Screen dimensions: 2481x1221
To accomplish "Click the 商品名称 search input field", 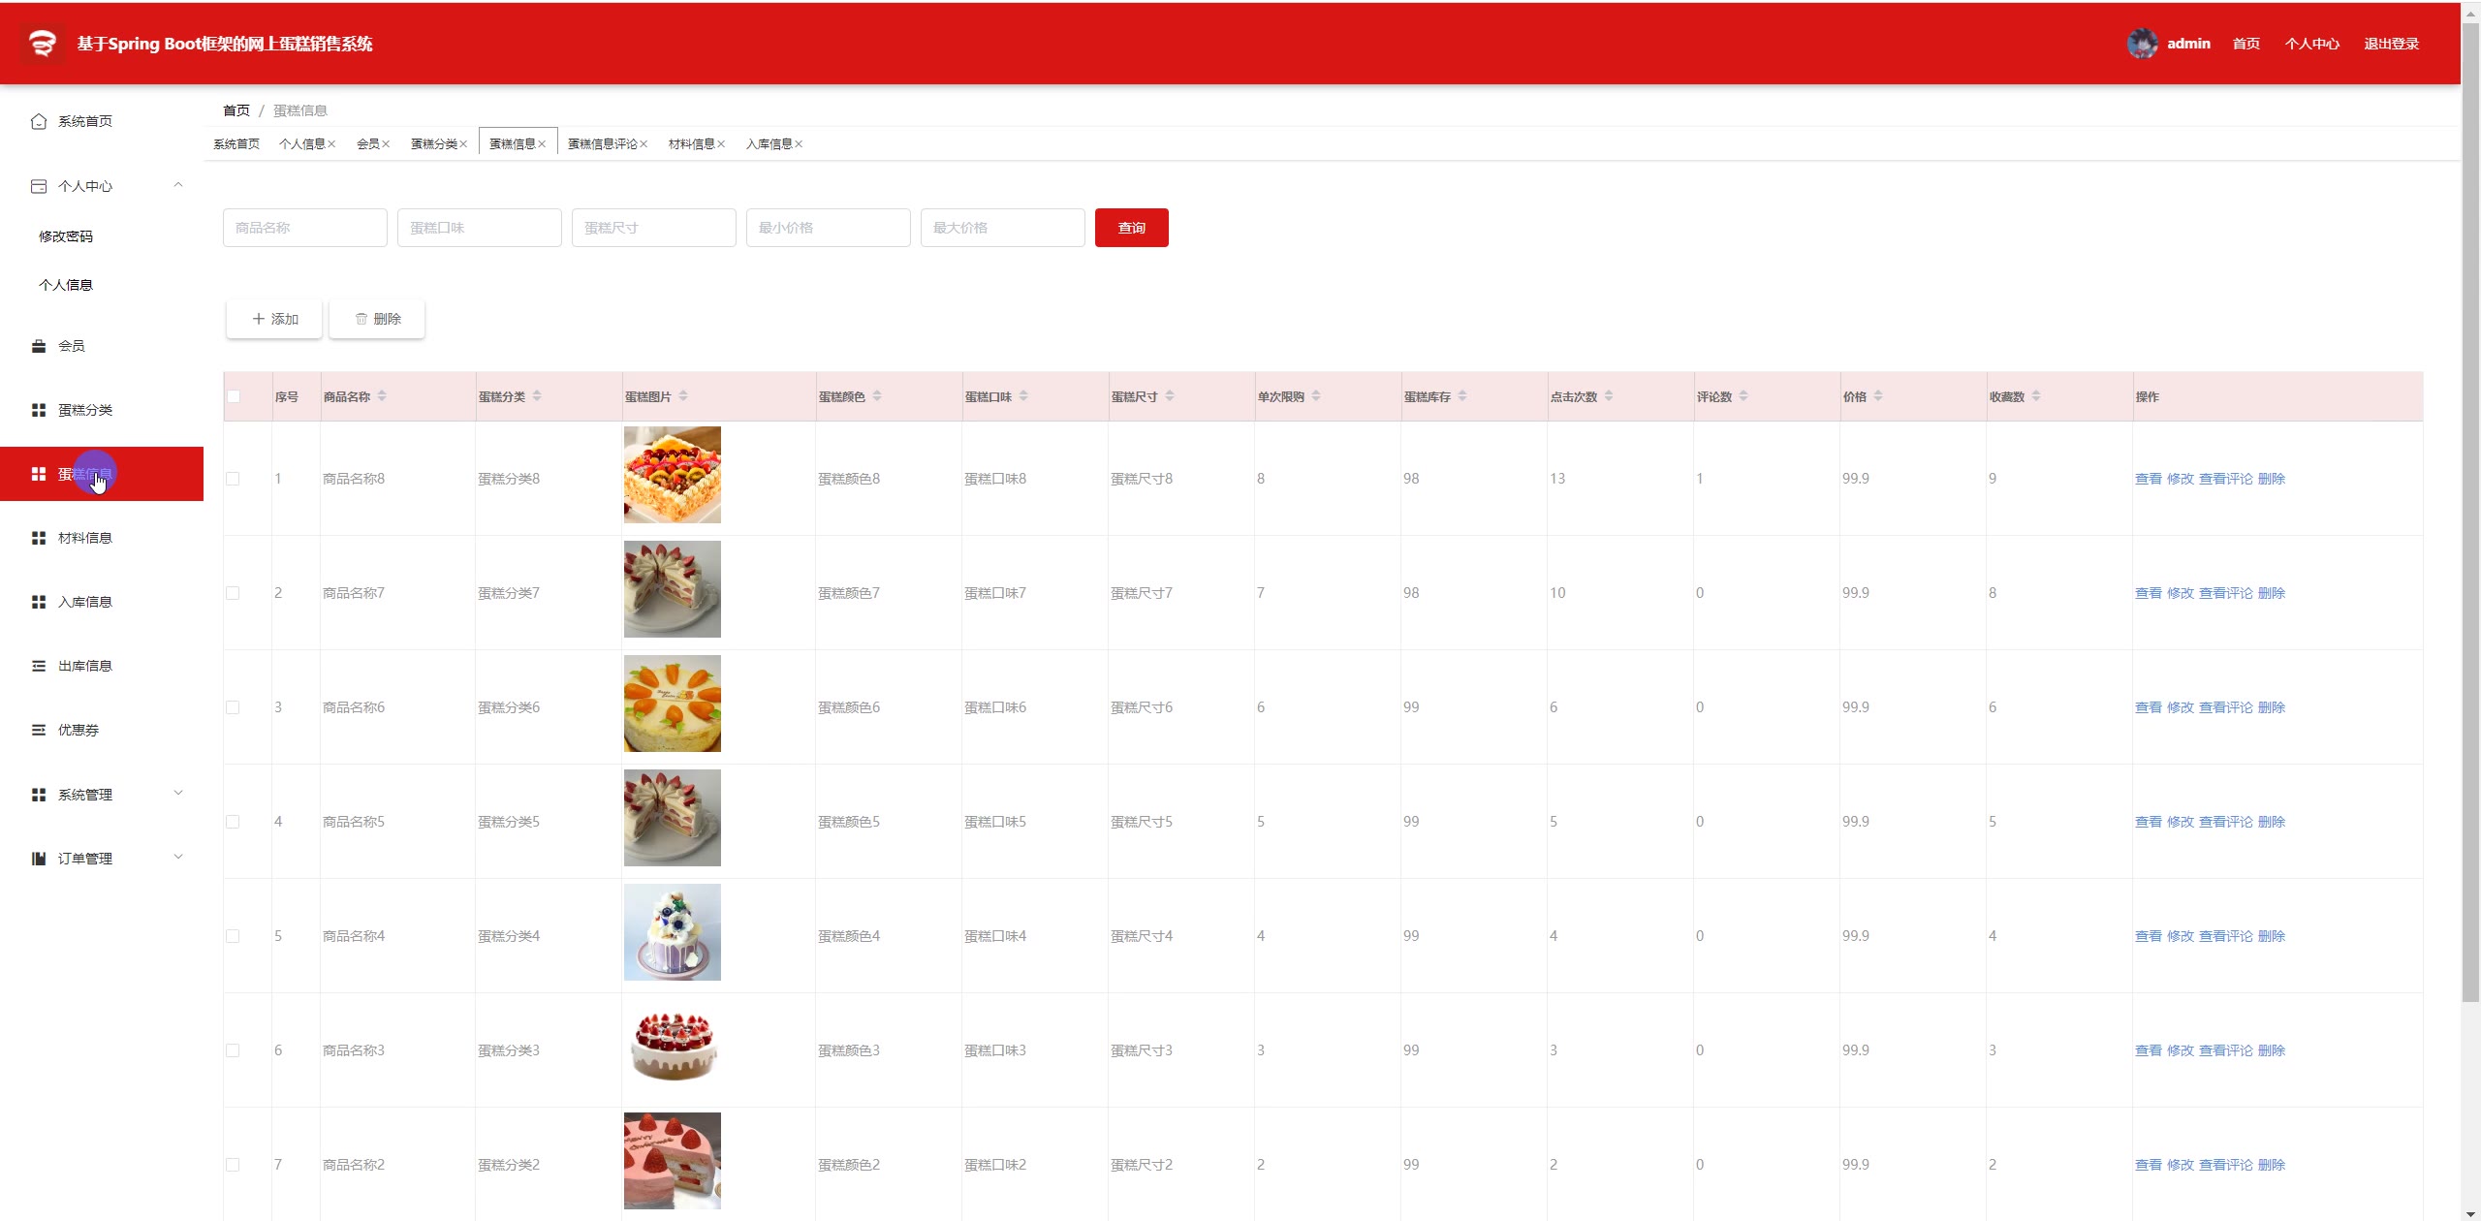I will (305, 228).
